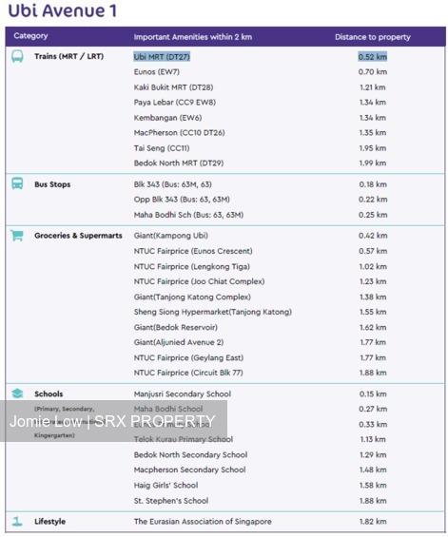
Task: Click the 0.18 km distance value
Action: [x=373, y=184]
